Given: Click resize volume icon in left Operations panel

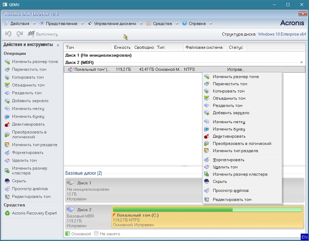Looking at the screenshot, I should click(7, 62).
